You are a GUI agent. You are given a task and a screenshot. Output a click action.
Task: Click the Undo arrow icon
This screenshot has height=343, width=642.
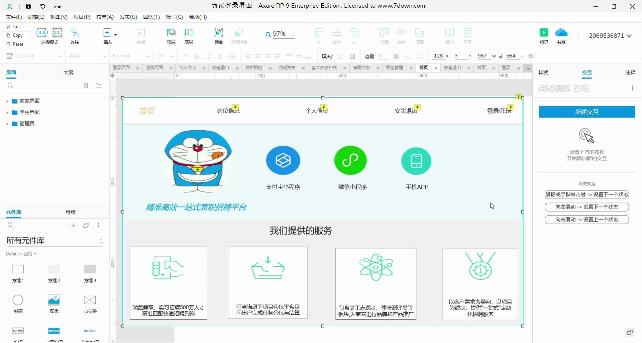point(42,6)
